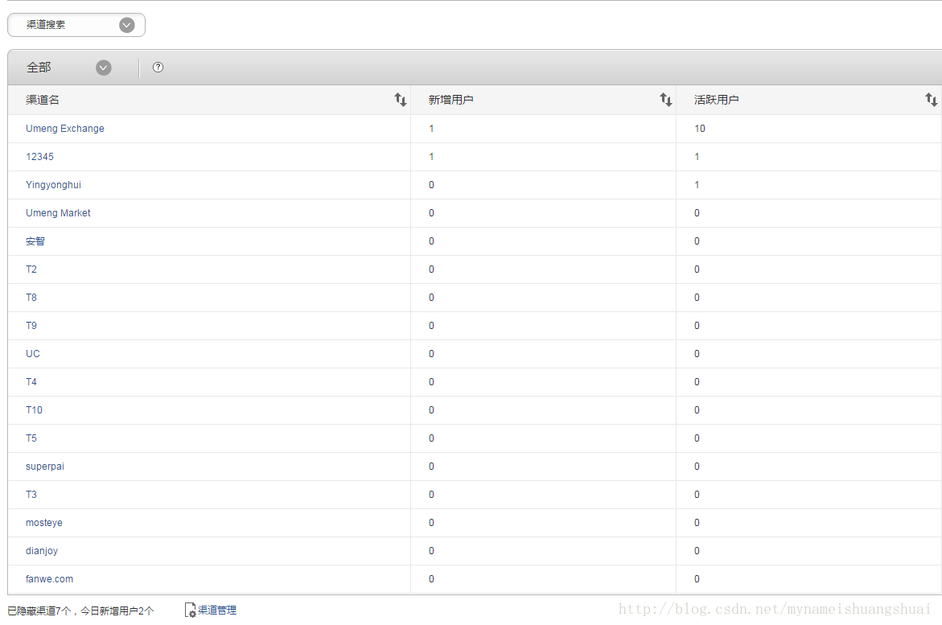This screenshot has height=625, width=942.
Task: Select the Umeng Exchange channel
Action: (x=65, y=129)
